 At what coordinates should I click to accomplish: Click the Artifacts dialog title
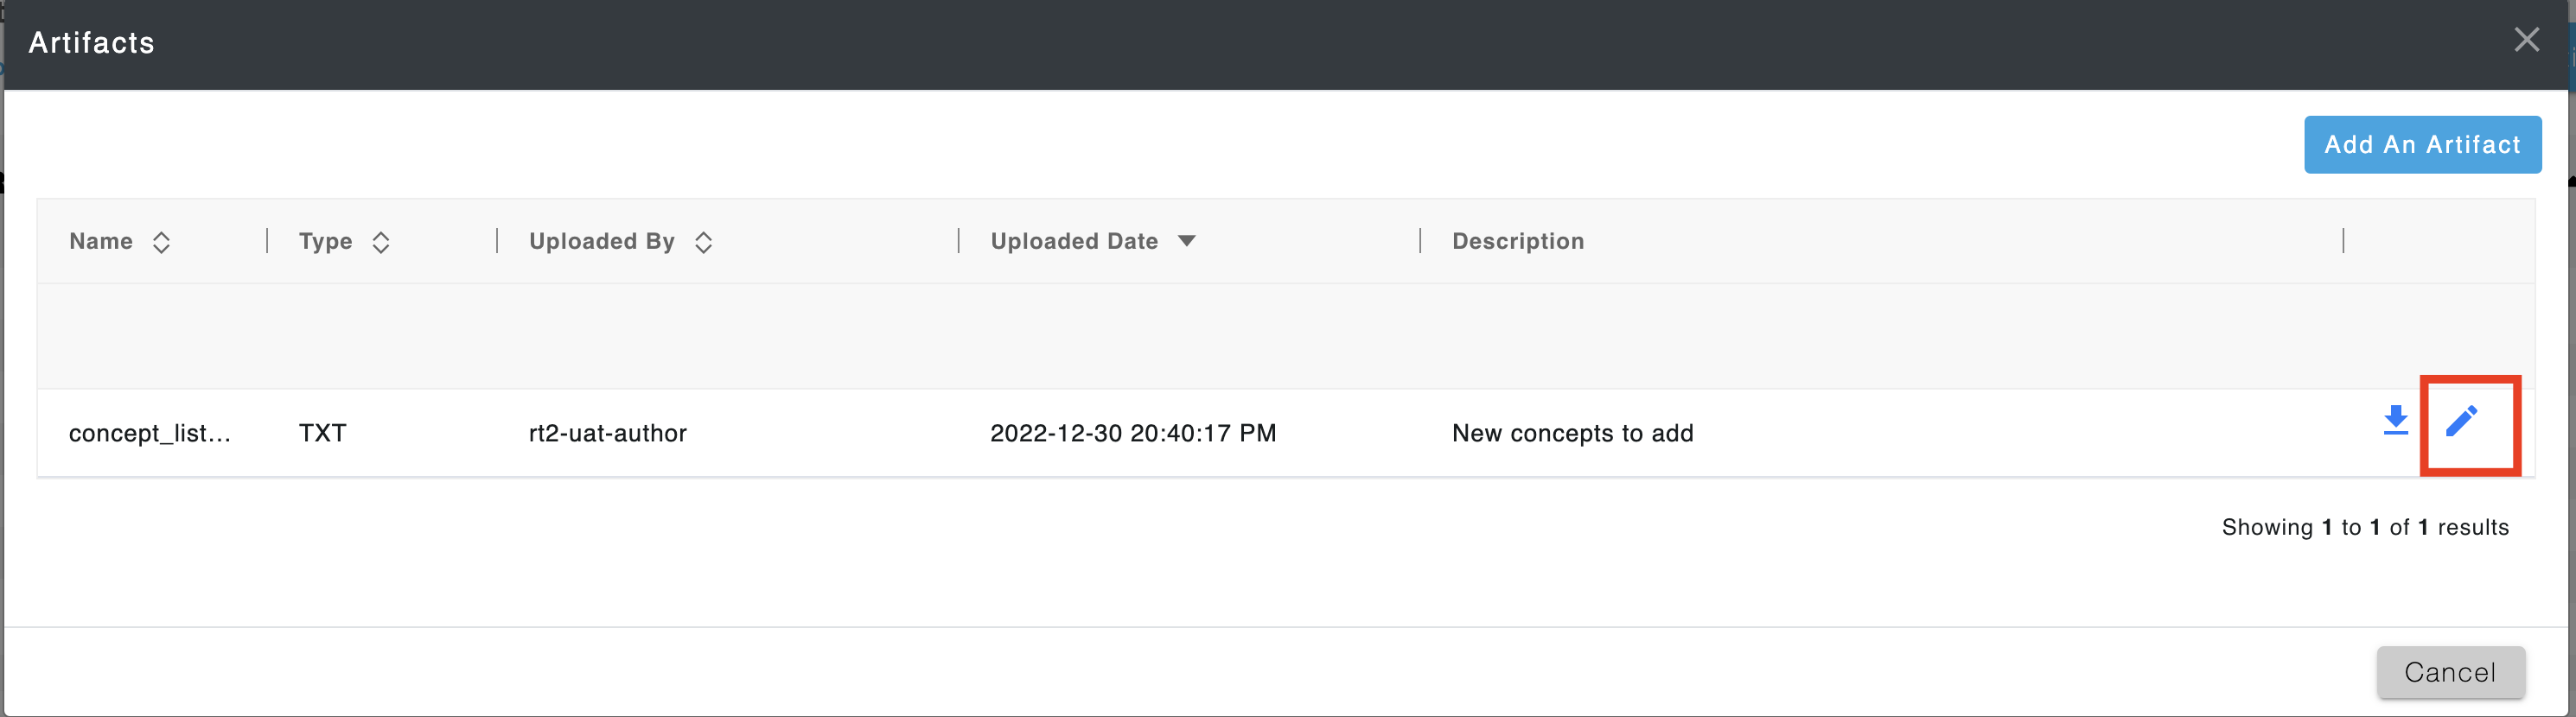pyautogui.click(x=91, y=43)
